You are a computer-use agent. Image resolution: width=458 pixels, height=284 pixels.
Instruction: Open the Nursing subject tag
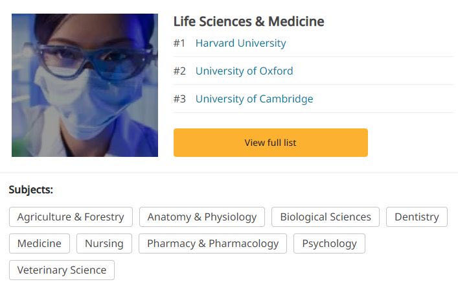pos(104,243)
